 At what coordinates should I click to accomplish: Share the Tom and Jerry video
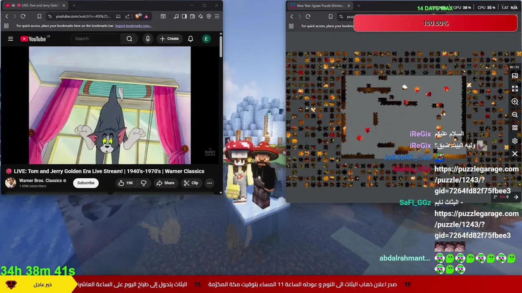click(165, 183)
